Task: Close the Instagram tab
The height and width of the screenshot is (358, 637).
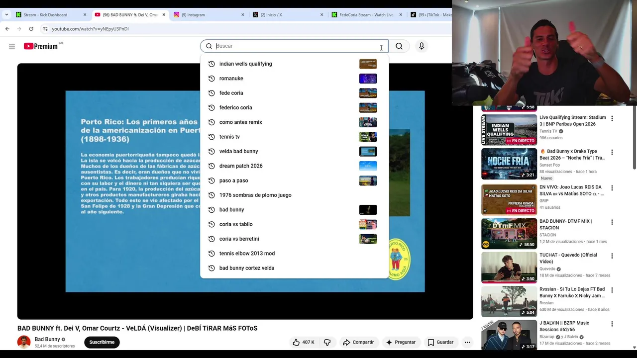Action: tap(243, 15)
